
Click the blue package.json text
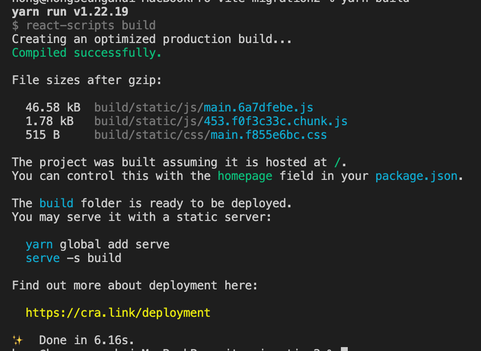(416, 176)
